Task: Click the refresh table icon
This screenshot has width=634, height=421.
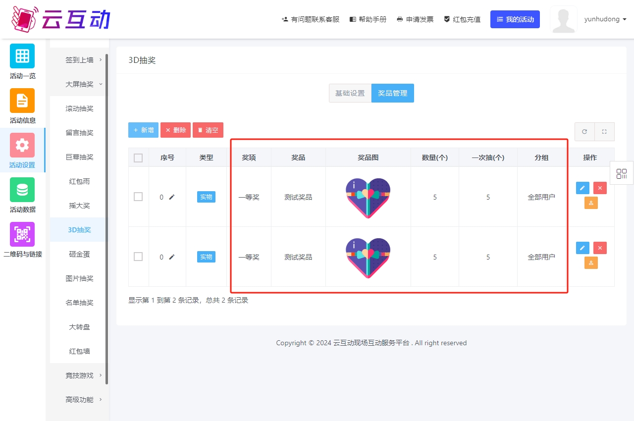Action: point(584,132)
